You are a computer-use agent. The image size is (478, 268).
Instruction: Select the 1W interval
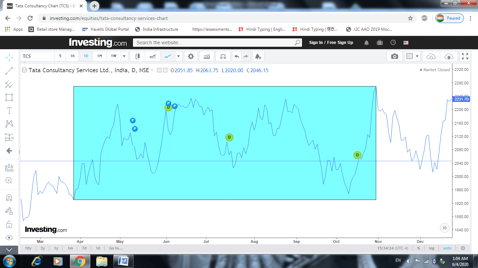(114, 56)
